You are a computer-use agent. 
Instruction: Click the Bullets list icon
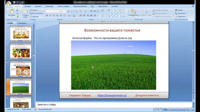[x=81, y=12]
